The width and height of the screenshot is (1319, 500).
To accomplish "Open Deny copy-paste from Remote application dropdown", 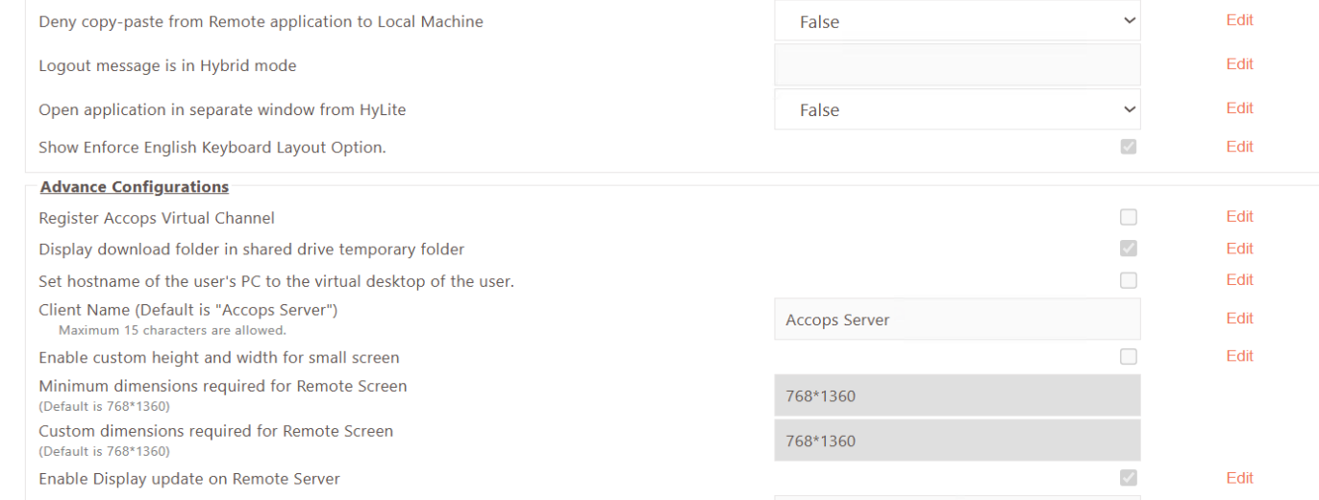I will pyautogui.click(x=957, y=21).
